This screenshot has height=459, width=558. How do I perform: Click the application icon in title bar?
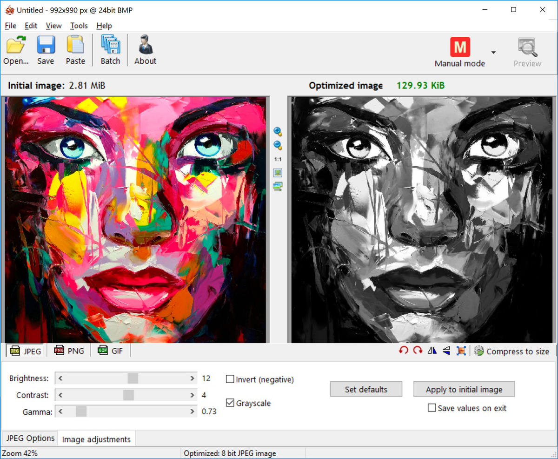point(9,10)
